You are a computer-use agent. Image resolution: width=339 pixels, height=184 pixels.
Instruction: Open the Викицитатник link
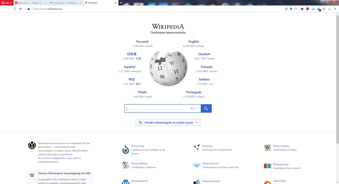[x=211, y=181]
